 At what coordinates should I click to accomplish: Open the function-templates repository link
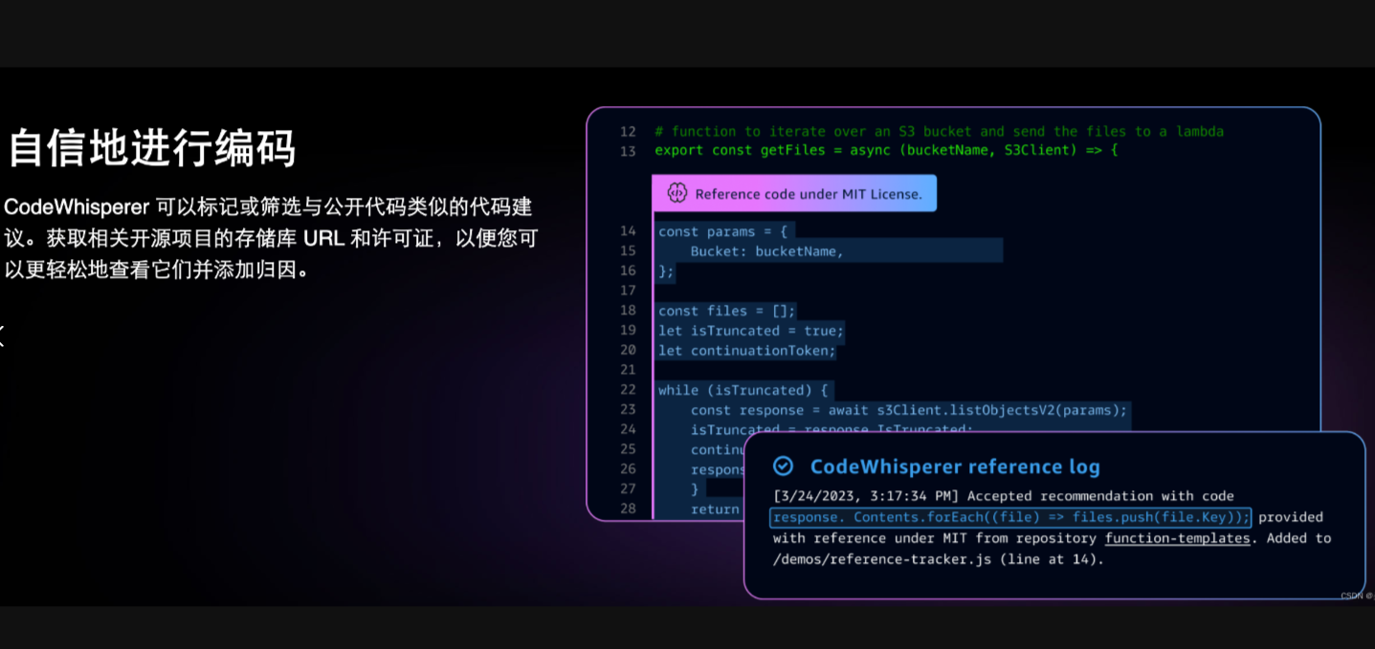pos(1177,538)
